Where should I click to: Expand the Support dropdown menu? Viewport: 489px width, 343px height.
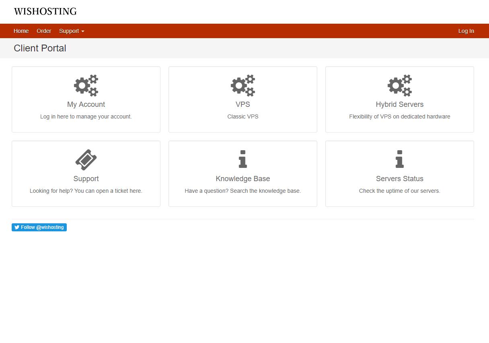(72, 31)
